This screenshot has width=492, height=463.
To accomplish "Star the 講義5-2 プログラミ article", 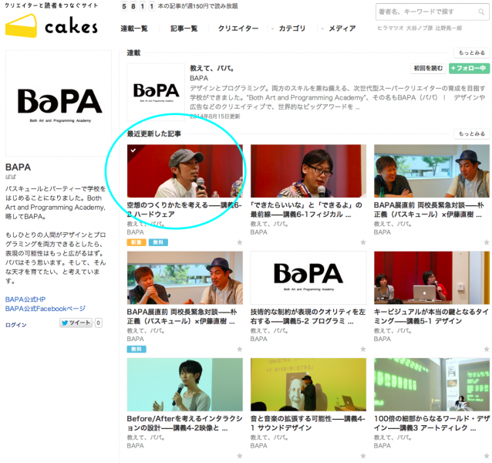I will [x=363, y=349].
